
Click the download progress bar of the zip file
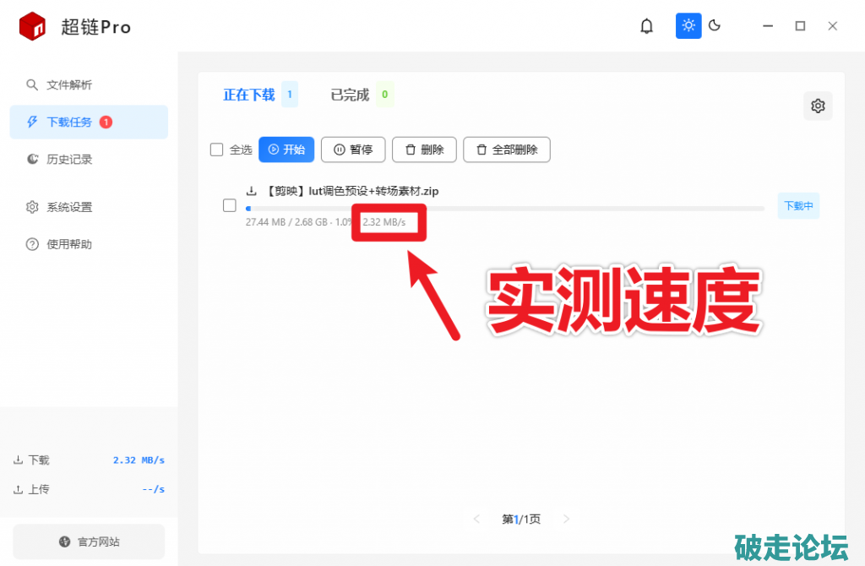[505, 208]
